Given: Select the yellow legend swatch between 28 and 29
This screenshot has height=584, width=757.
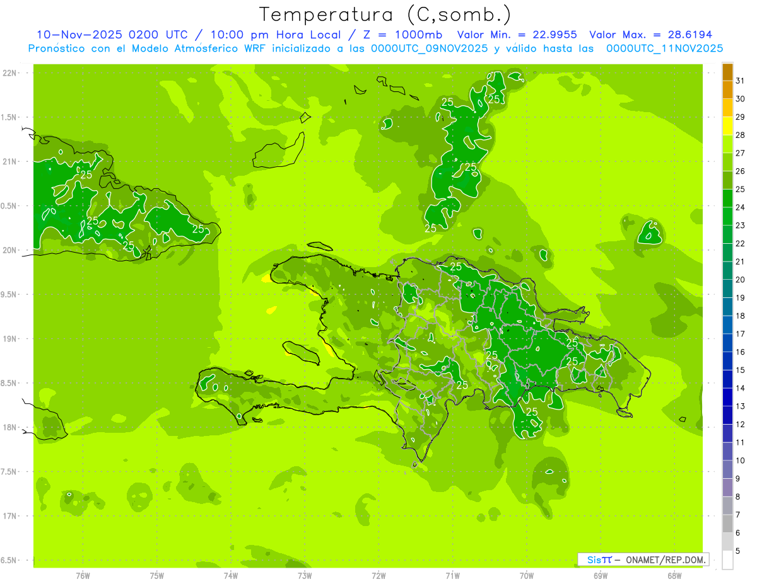Looking at the screenshot, I should click(x=727, y=126).
